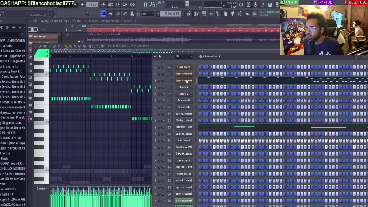Open the Piano roll main menu arrow
Viewport: 368px width, 207px height.
[36, 46]
